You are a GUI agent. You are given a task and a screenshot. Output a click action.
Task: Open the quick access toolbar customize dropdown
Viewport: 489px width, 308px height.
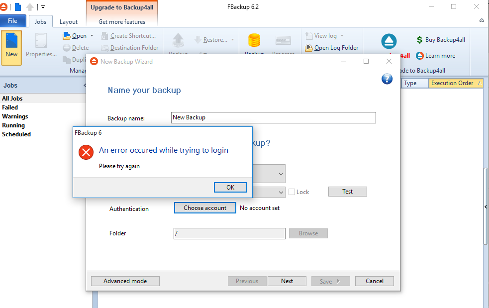click(x=43, y=6)
